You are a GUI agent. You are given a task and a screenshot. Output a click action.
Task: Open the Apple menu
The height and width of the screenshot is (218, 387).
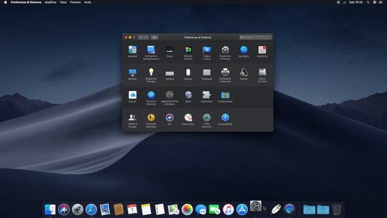[5, 2]
